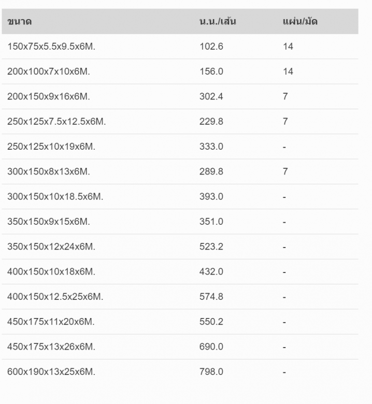Image resolution: width=372 pixels, height=404 pixels.
Task: Click weight value 574.8
Action: (211, 297)
